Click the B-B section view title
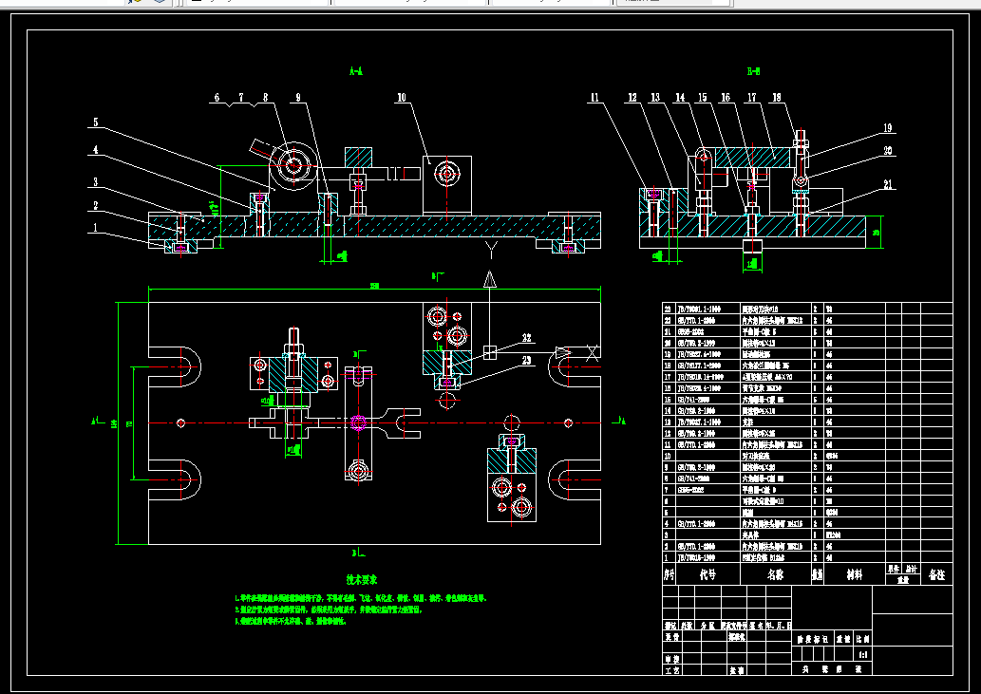The width and height of the screenshot is (981, 694). coord(753,71)
